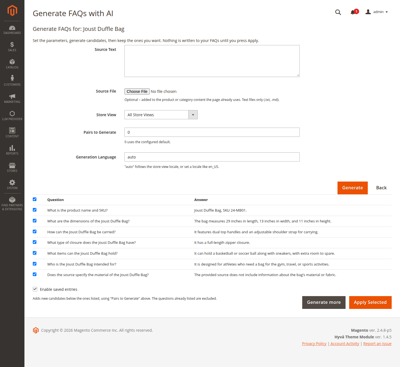Uncheck the type of closure question
The width and height of the screenshot is (400, 367).
click(35, 242)
